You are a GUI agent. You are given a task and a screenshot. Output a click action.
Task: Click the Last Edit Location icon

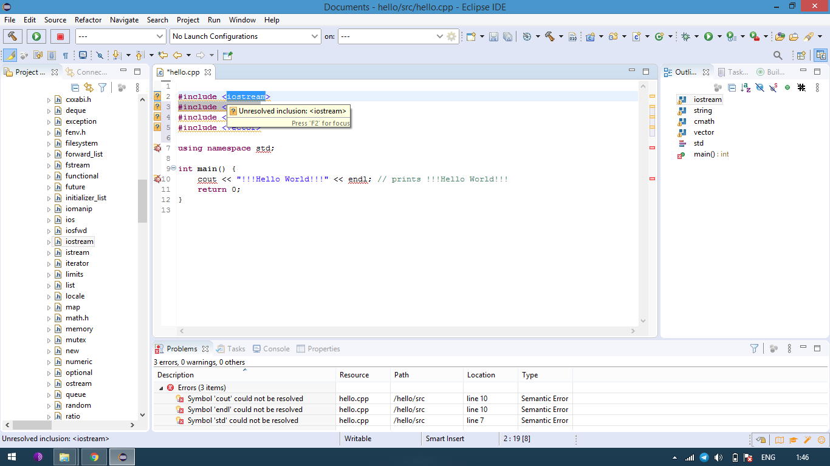pyautogui.click(x=163, y=55)
